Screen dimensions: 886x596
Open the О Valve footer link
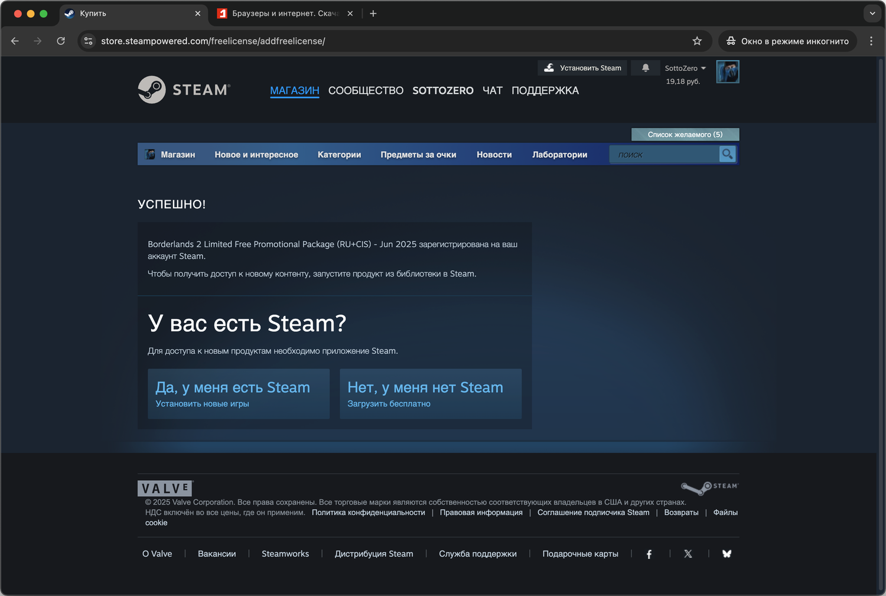157,554
